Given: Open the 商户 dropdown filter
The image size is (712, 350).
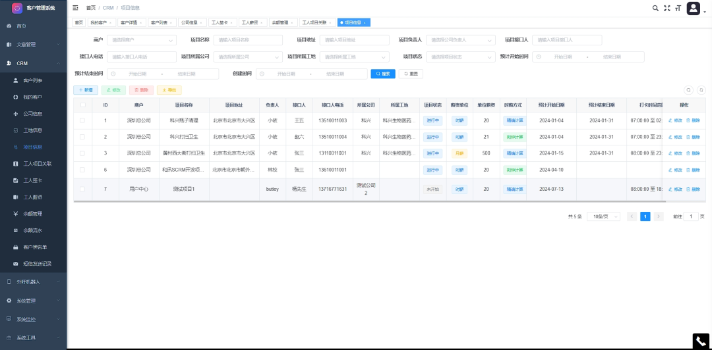Looking at the screenshot, I should [x=141, y=40].
